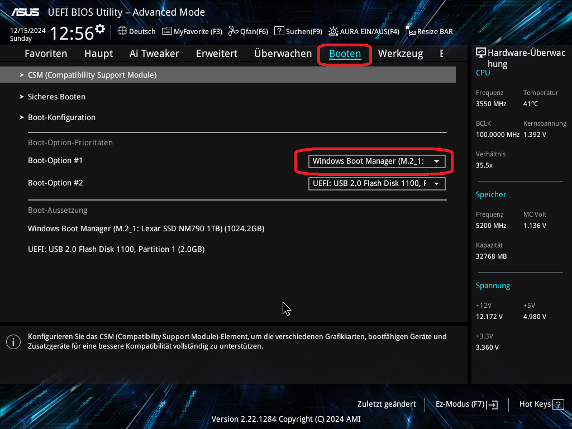Open Boot-Option #2 dropdown
This screenshot has width=572, height=429.
[x=377, y=183]
